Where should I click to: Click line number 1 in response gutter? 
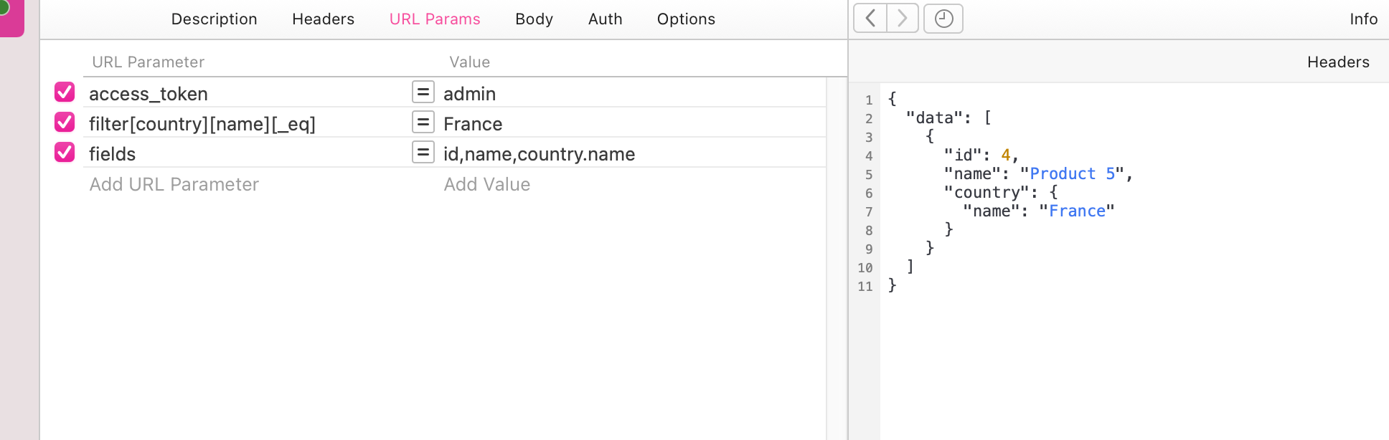[869, 100]
